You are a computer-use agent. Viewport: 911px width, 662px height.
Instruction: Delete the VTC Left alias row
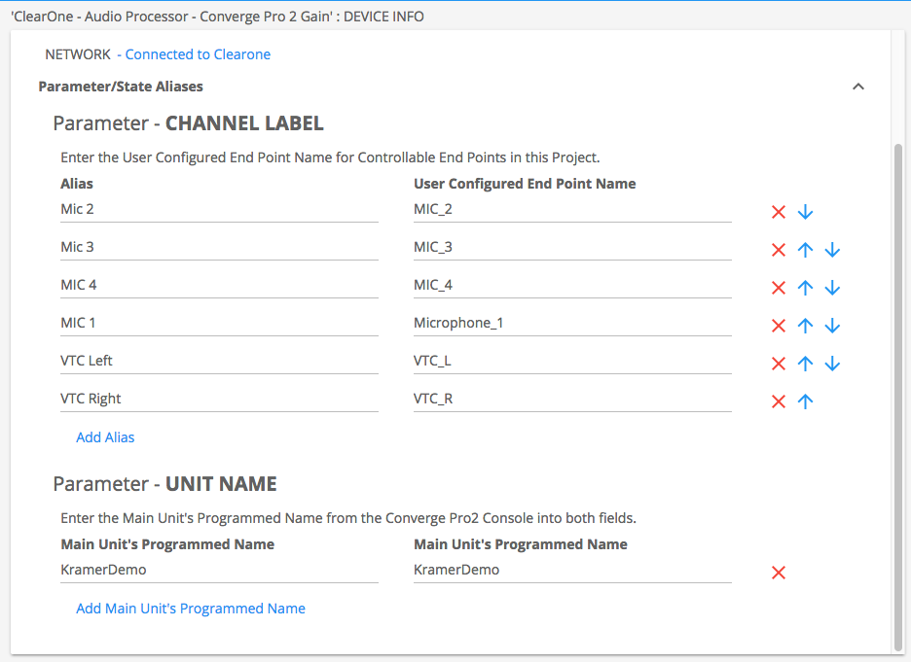(x=778, y=364)
